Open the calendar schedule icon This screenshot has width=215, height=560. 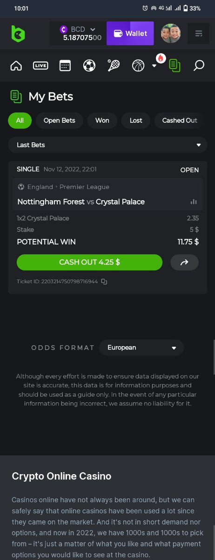(65, 65)
